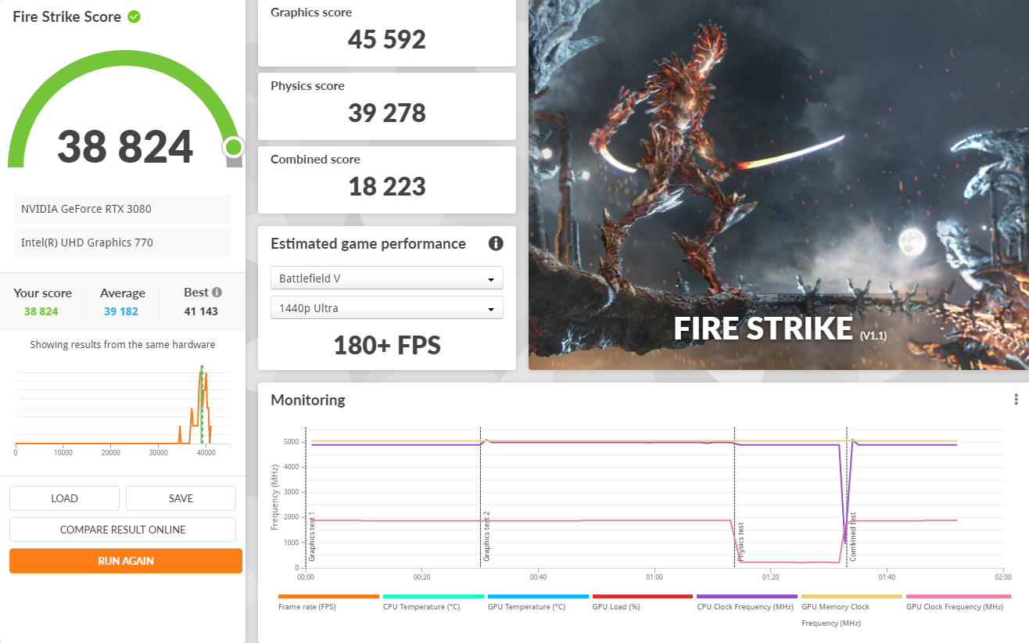Viewport: 1029px width, 643px height.
Task: Click the Graphics test 2 timeline marker
Action: click(x=486, y=537)
